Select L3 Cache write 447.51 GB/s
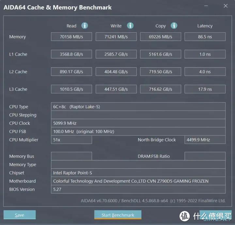The image size is (235, 225). click(116, 89)
